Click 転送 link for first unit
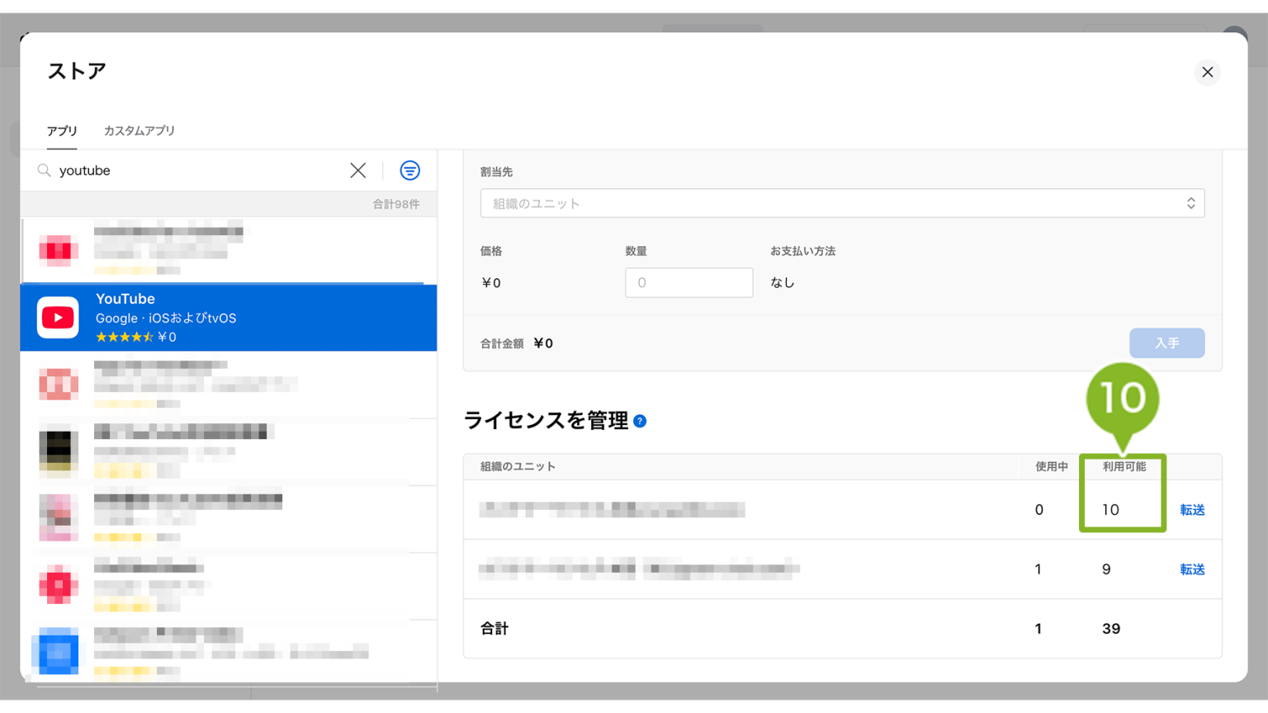The width and height of the screenshot is (1268, 713). coord(1191,510)
